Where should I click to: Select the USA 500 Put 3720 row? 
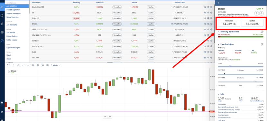coord(122,35)
